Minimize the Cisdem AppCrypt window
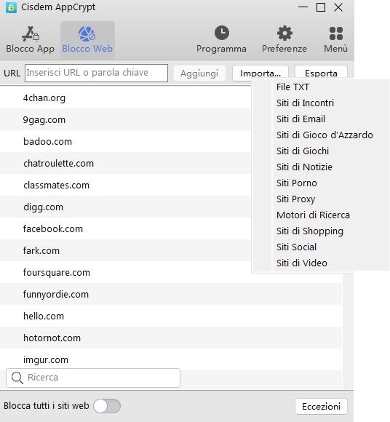The width and height of the screenshot is (390, 422). coord(303,7)
